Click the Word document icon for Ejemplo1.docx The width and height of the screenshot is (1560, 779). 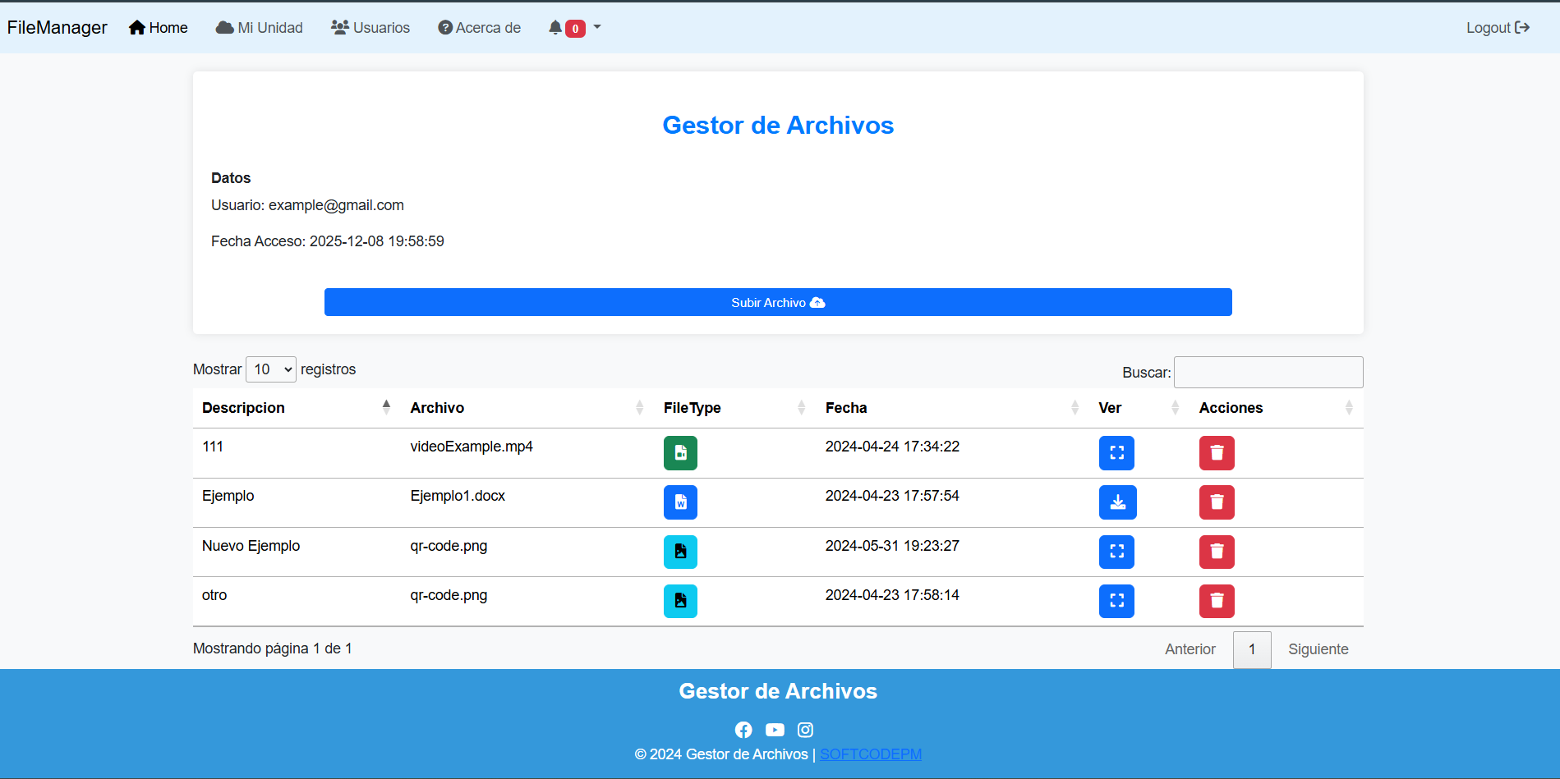click(x=680, y=502)
